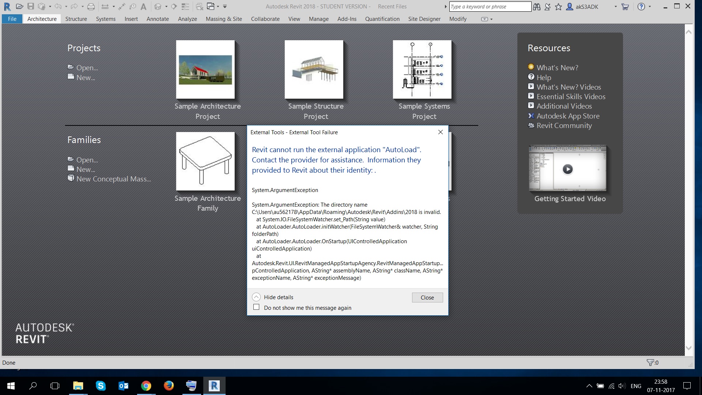Viewport: 702px width, 395px height.
Task: Click the View ribbon tab icon
Action: coord(294,19)
